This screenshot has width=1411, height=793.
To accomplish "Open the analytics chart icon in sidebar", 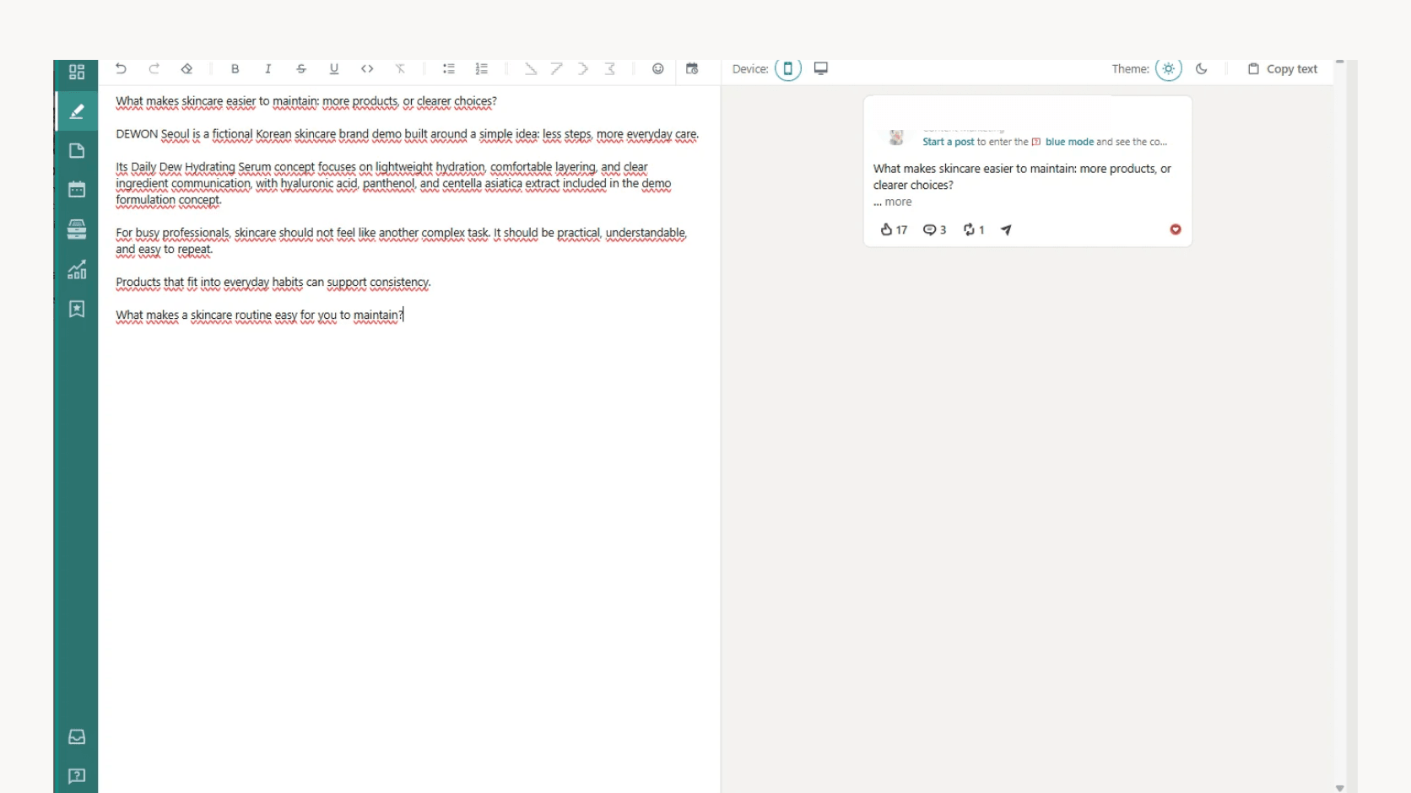I will click(77, 270).
